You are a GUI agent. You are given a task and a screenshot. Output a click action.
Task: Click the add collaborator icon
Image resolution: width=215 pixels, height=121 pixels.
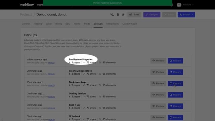[x=112, y=14]
